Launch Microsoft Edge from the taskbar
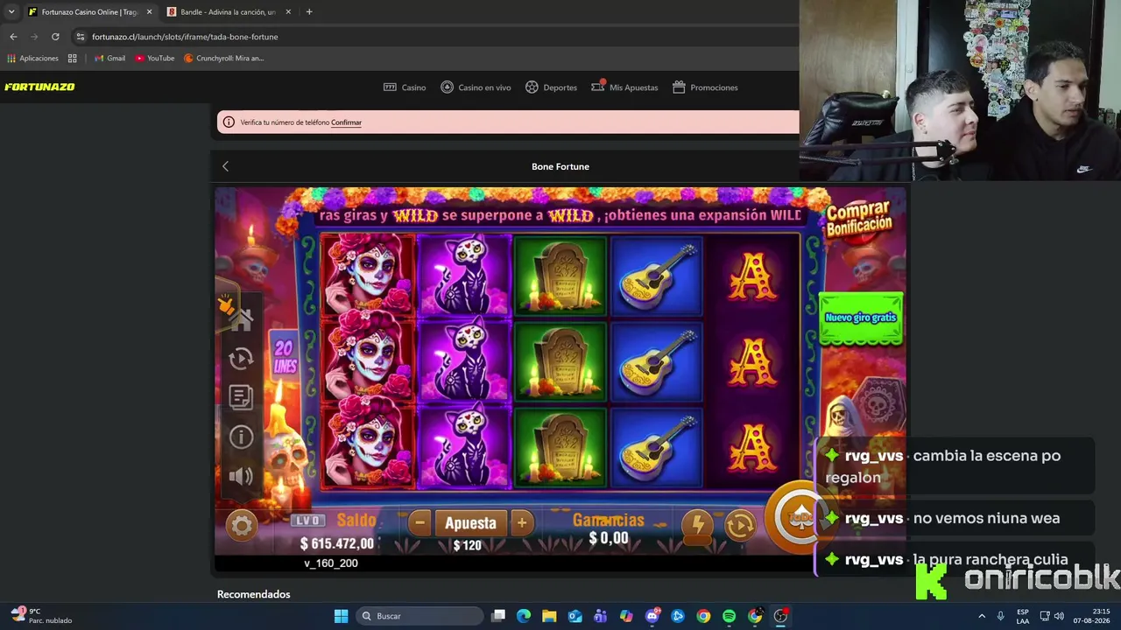 pos(524,616)
